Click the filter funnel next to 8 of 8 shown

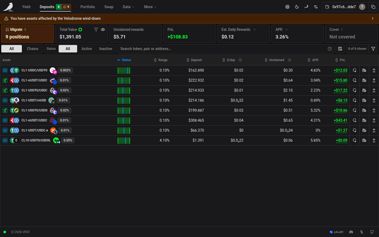tap(373, 49)
